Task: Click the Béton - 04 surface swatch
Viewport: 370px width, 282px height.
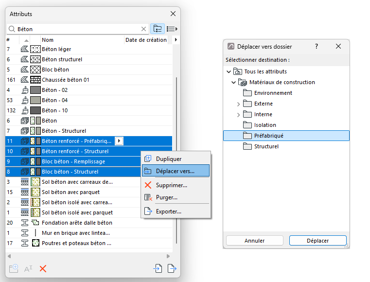Action: tap(35, 100)
